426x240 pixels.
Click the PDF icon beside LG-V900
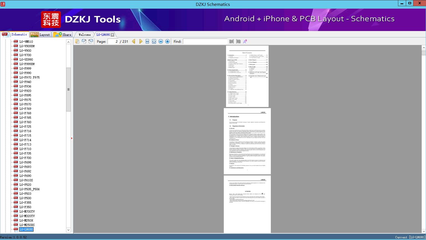(x=16, y=51)
